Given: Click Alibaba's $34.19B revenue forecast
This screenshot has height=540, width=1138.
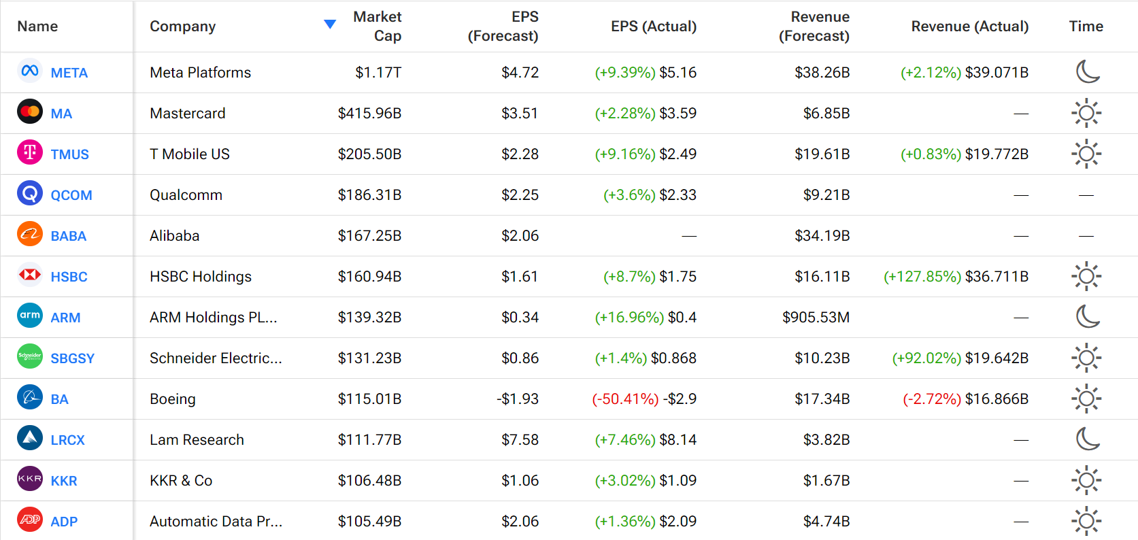Looking at the screenshot, I should tap(822, 236).
